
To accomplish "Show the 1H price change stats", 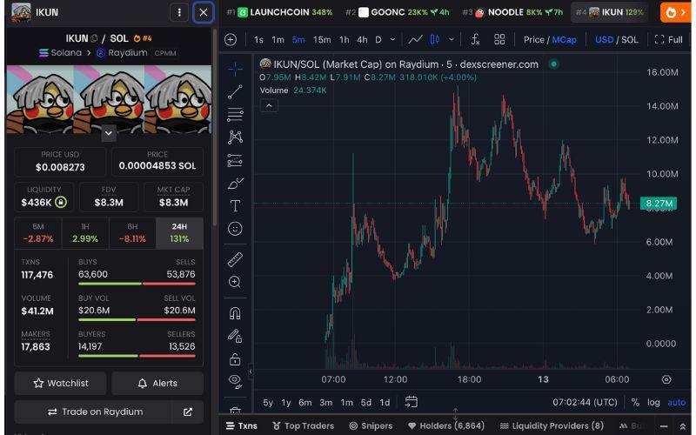I will tap(85, 232).
